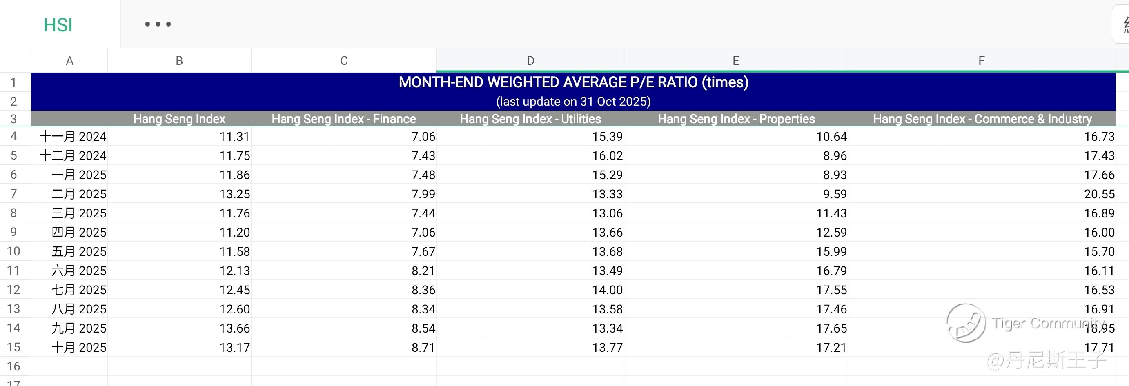Click the Hang Seng Index - Finance header cell

344,119
